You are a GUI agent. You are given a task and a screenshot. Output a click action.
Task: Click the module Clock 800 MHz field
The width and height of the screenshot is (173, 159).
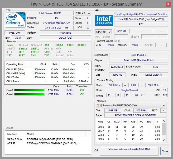141,111
